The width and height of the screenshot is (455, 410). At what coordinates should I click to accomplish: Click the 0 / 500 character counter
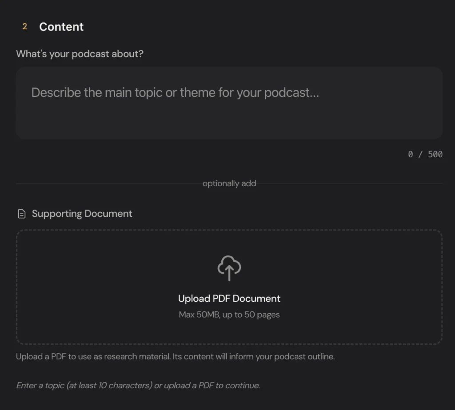coord(425,155)
